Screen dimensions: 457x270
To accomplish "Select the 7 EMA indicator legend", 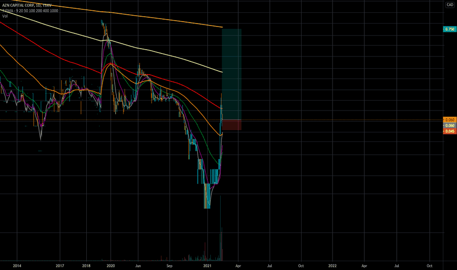I will pyautogui.click(x=30, y=11).
